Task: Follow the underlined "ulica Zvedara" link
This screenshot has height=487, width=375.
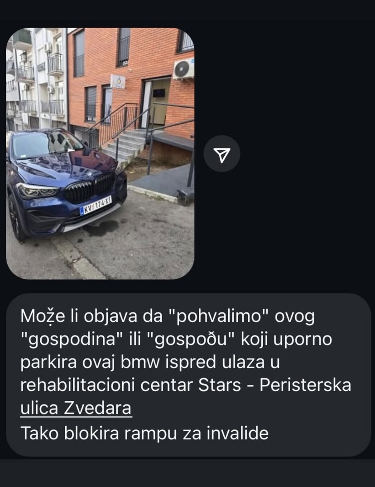Action: pos(76,408)
